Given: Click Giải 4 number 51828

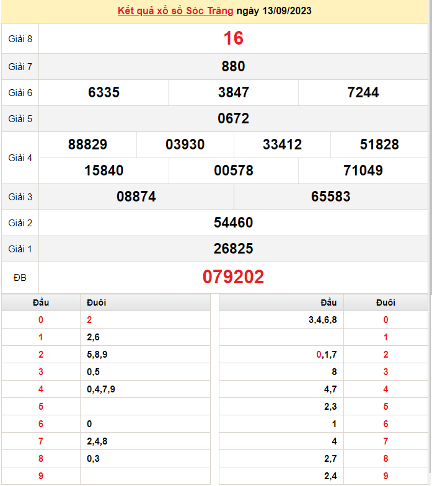Looking at the screenshot, I should pyautogui.click(x=379, y=144).
